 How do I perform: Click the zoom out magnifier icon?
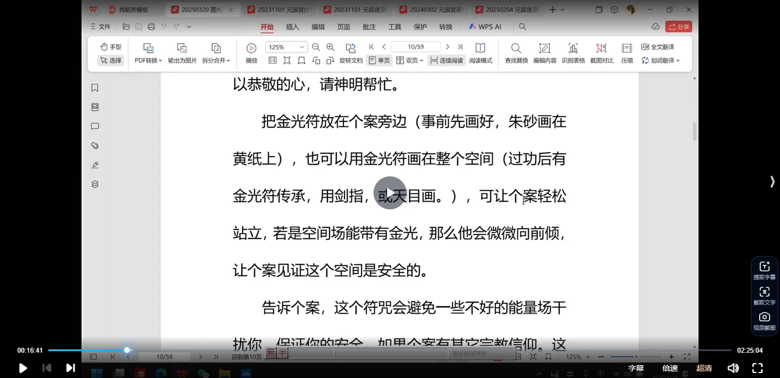pos(316,47)
